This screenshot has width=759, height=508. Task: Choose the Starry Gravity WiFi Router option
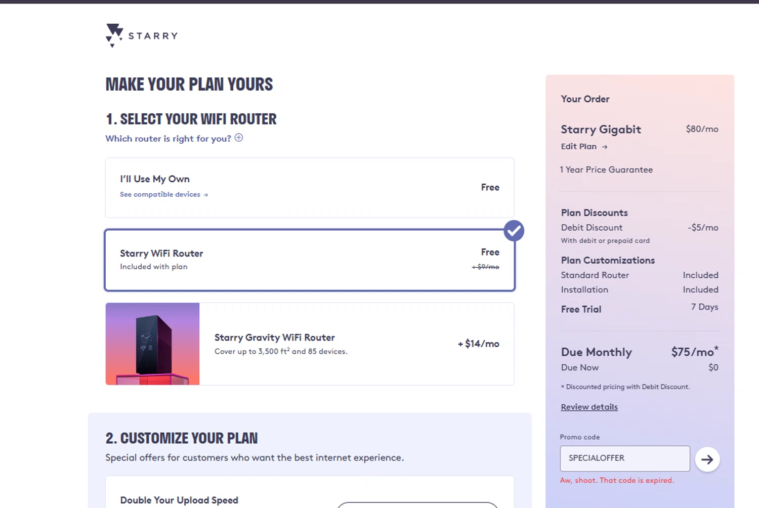(310, 344)
